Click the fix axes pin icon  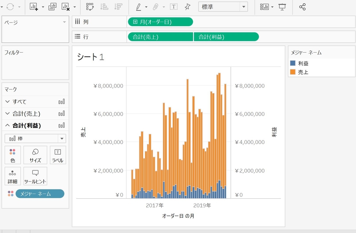(187, 7)
